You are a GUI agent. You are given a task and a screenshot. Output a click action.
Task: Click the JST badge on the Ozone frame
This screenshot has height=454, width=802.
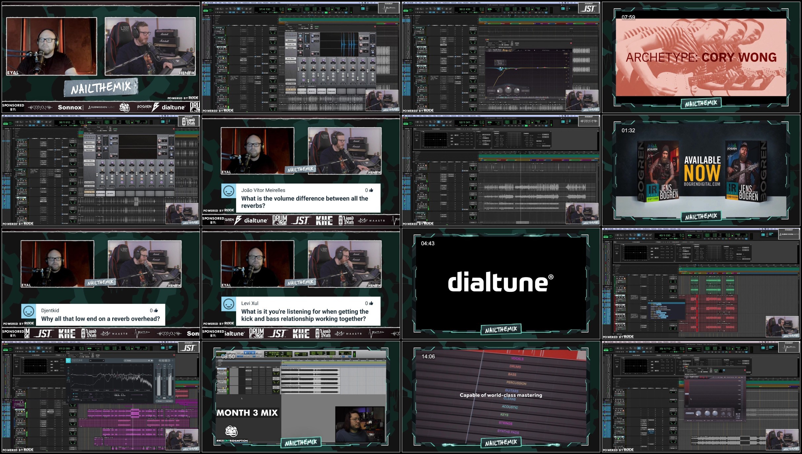[189, 347]
